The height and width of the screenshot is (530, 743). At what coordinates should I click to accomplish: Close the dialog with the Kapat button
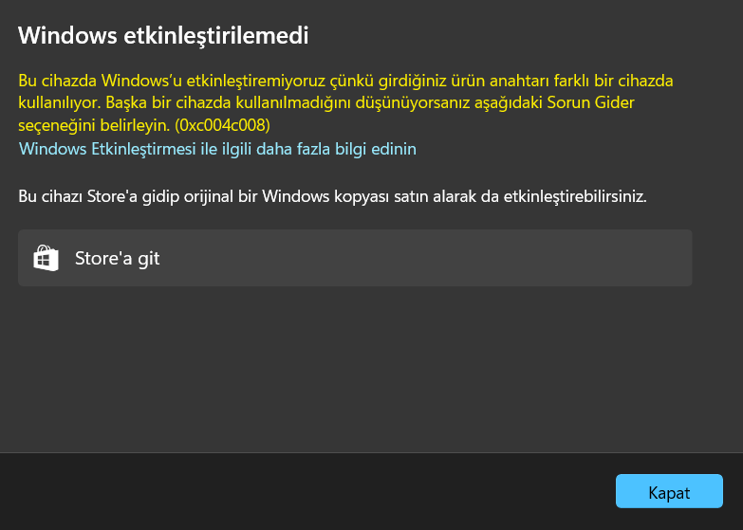[669, 491]
